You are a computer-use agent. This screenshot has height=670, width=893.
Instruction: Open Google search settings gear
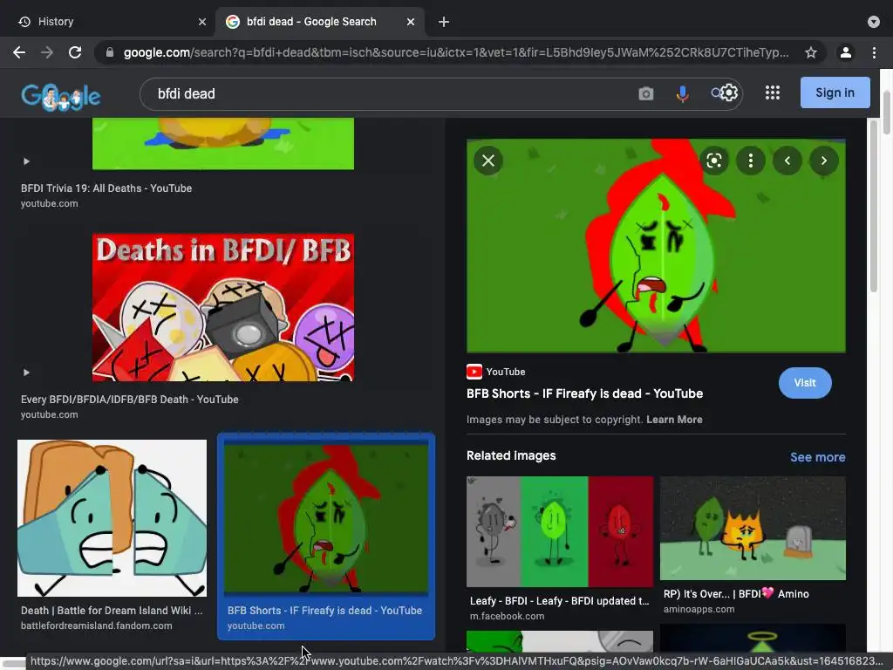[x=729, y=92]
